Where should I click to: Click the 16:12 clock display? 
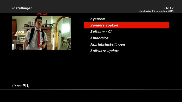[169, 8]
